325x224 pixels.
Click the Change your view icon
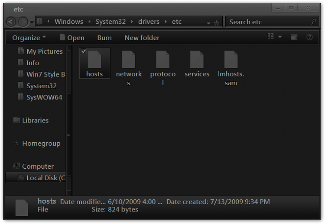270,36
